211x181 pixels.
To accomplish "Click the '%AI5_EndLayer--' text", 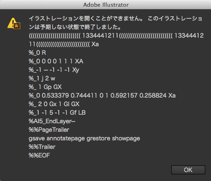I will click(52, 121).
